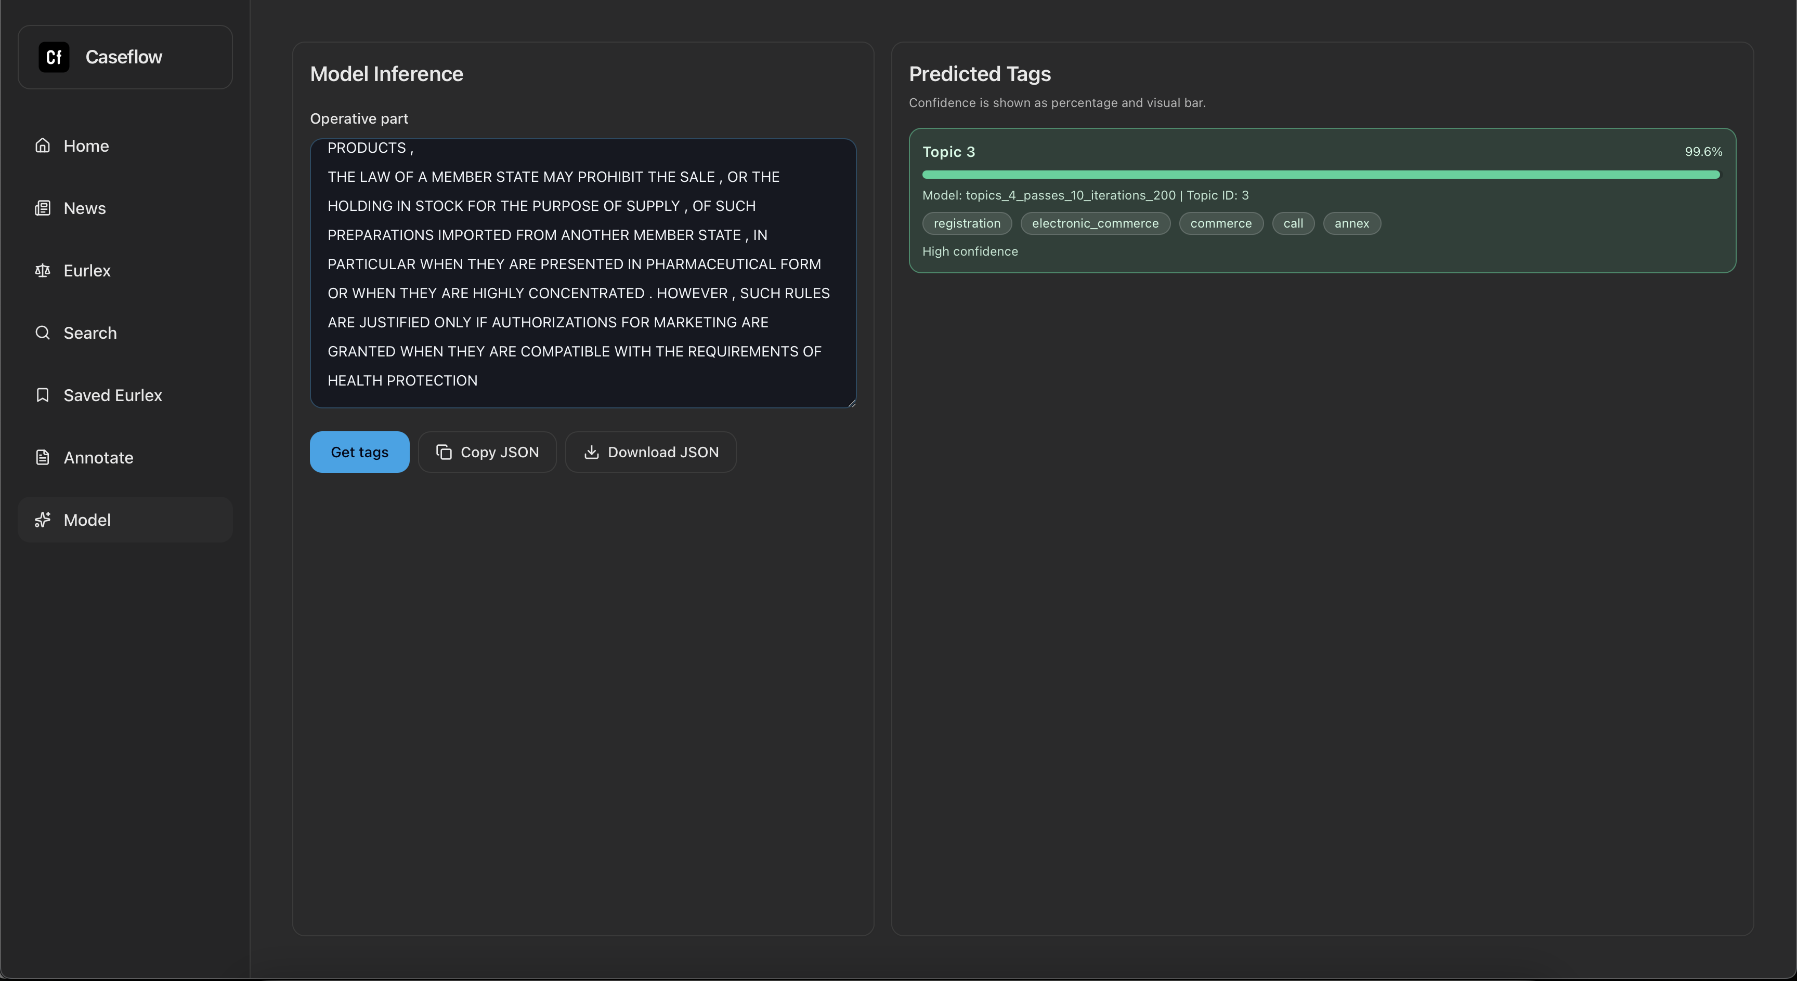
Task: Click the Predicted Tags heading
Action: (x=980, y=74)
